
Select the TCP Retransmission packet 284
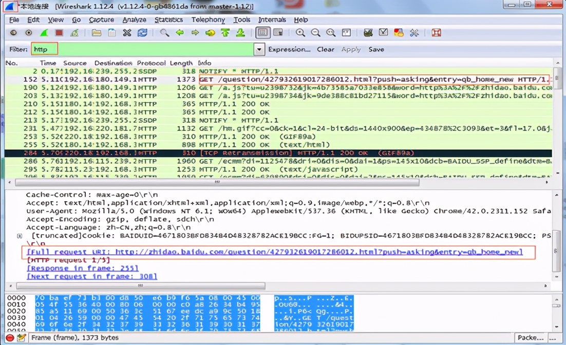coord(278,153)
